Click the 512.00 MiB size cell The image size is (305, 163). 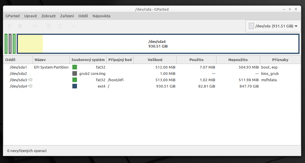point(165,67)
